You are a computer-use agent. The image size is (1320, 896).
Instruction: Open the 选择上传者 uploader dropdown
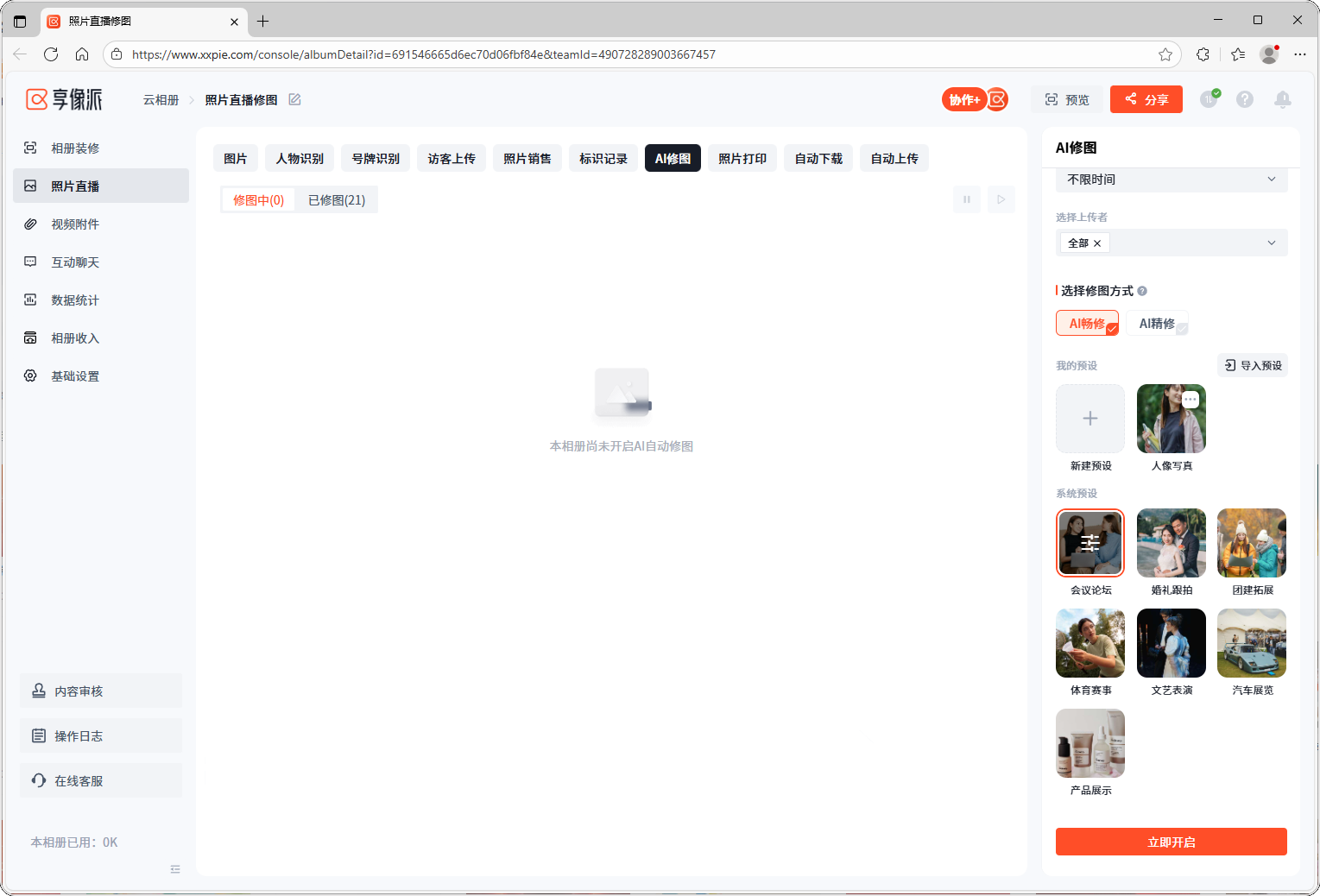click(x=1271, y=243)
